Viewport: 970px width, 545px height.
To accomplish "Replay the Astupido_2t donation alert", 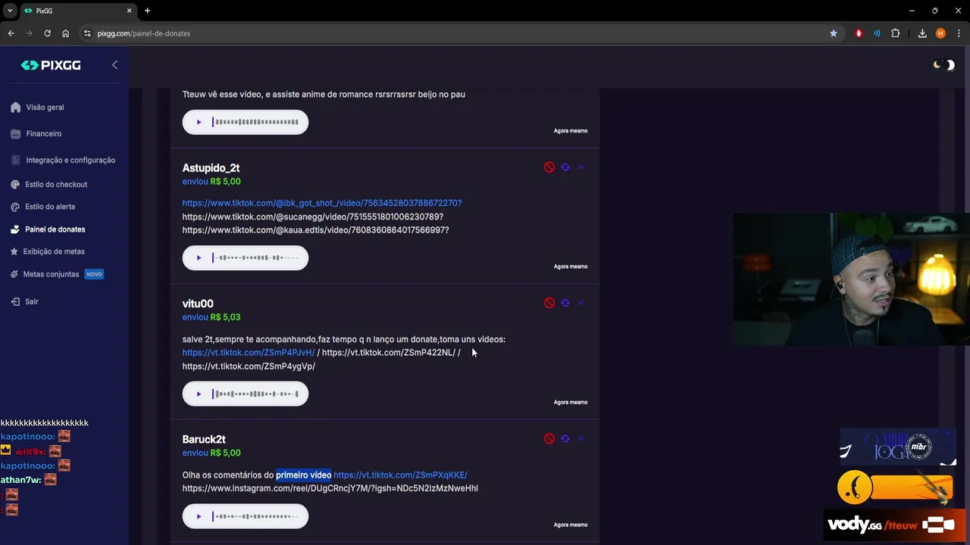I will 565,167.
